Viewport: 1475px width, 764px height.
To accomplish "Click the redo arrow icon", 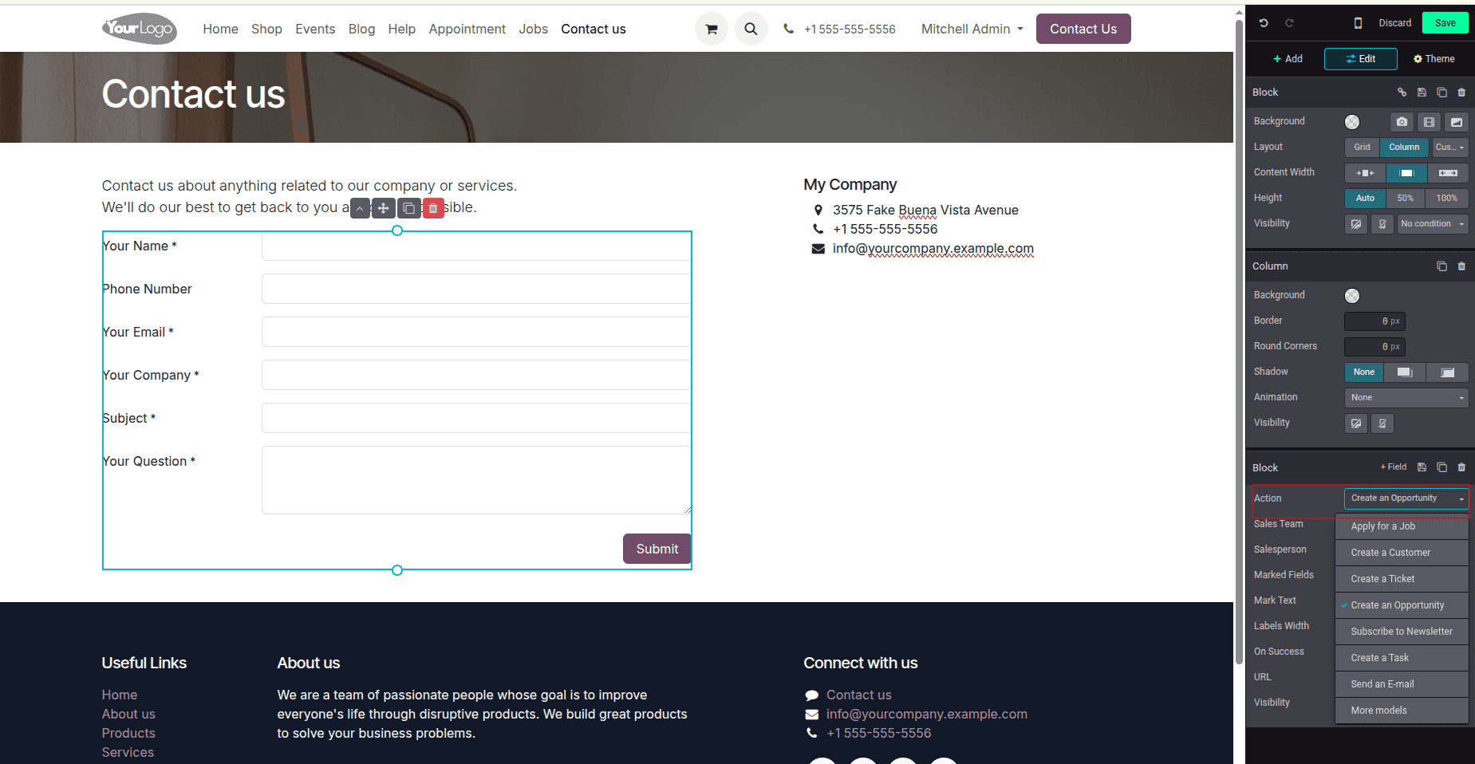I will click(1289, 23).
